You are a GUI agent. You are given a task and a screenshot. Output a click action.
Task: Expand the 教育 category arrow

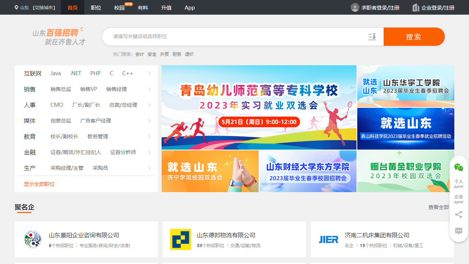[149, 137]
